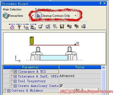Click the Value column header
Viewport: 118px width, 95px height.
point(80,67)
